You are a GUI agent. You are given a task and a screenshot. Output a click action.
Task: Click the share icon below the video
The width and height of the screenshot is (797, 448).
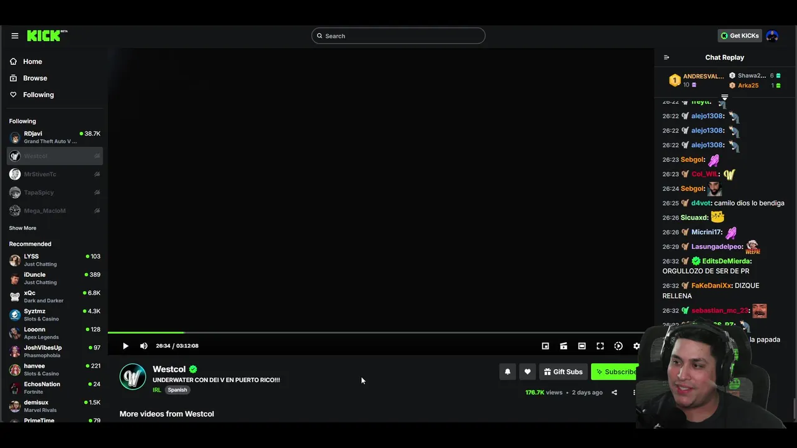(614, 393)
